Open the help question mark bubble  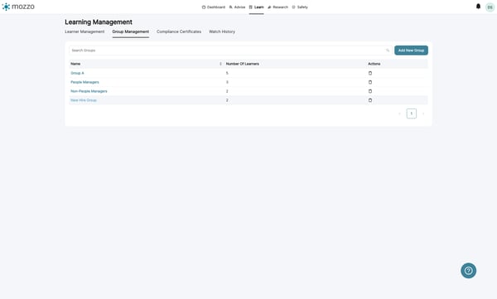(469, 271)
